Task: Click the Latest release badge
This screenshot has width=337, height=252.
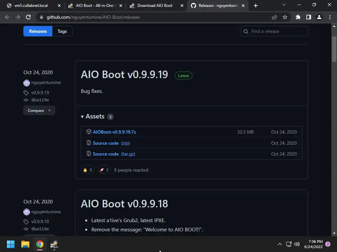Action: coord(183,76)
